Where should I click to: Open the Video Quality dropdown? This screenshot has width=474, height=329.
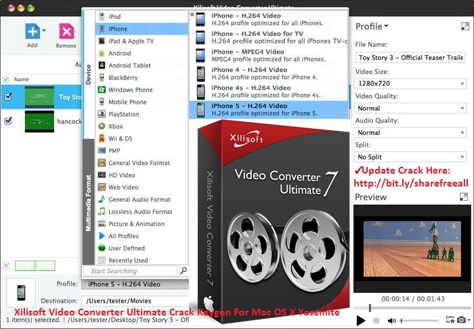pos(410,108)
